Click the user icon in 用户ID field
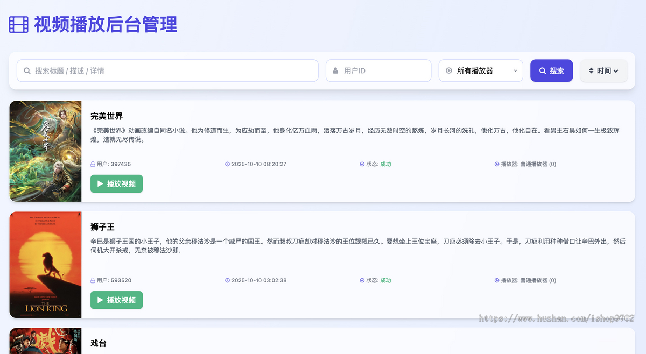Viewport: 646px width, 354px height. pos(335,70)
